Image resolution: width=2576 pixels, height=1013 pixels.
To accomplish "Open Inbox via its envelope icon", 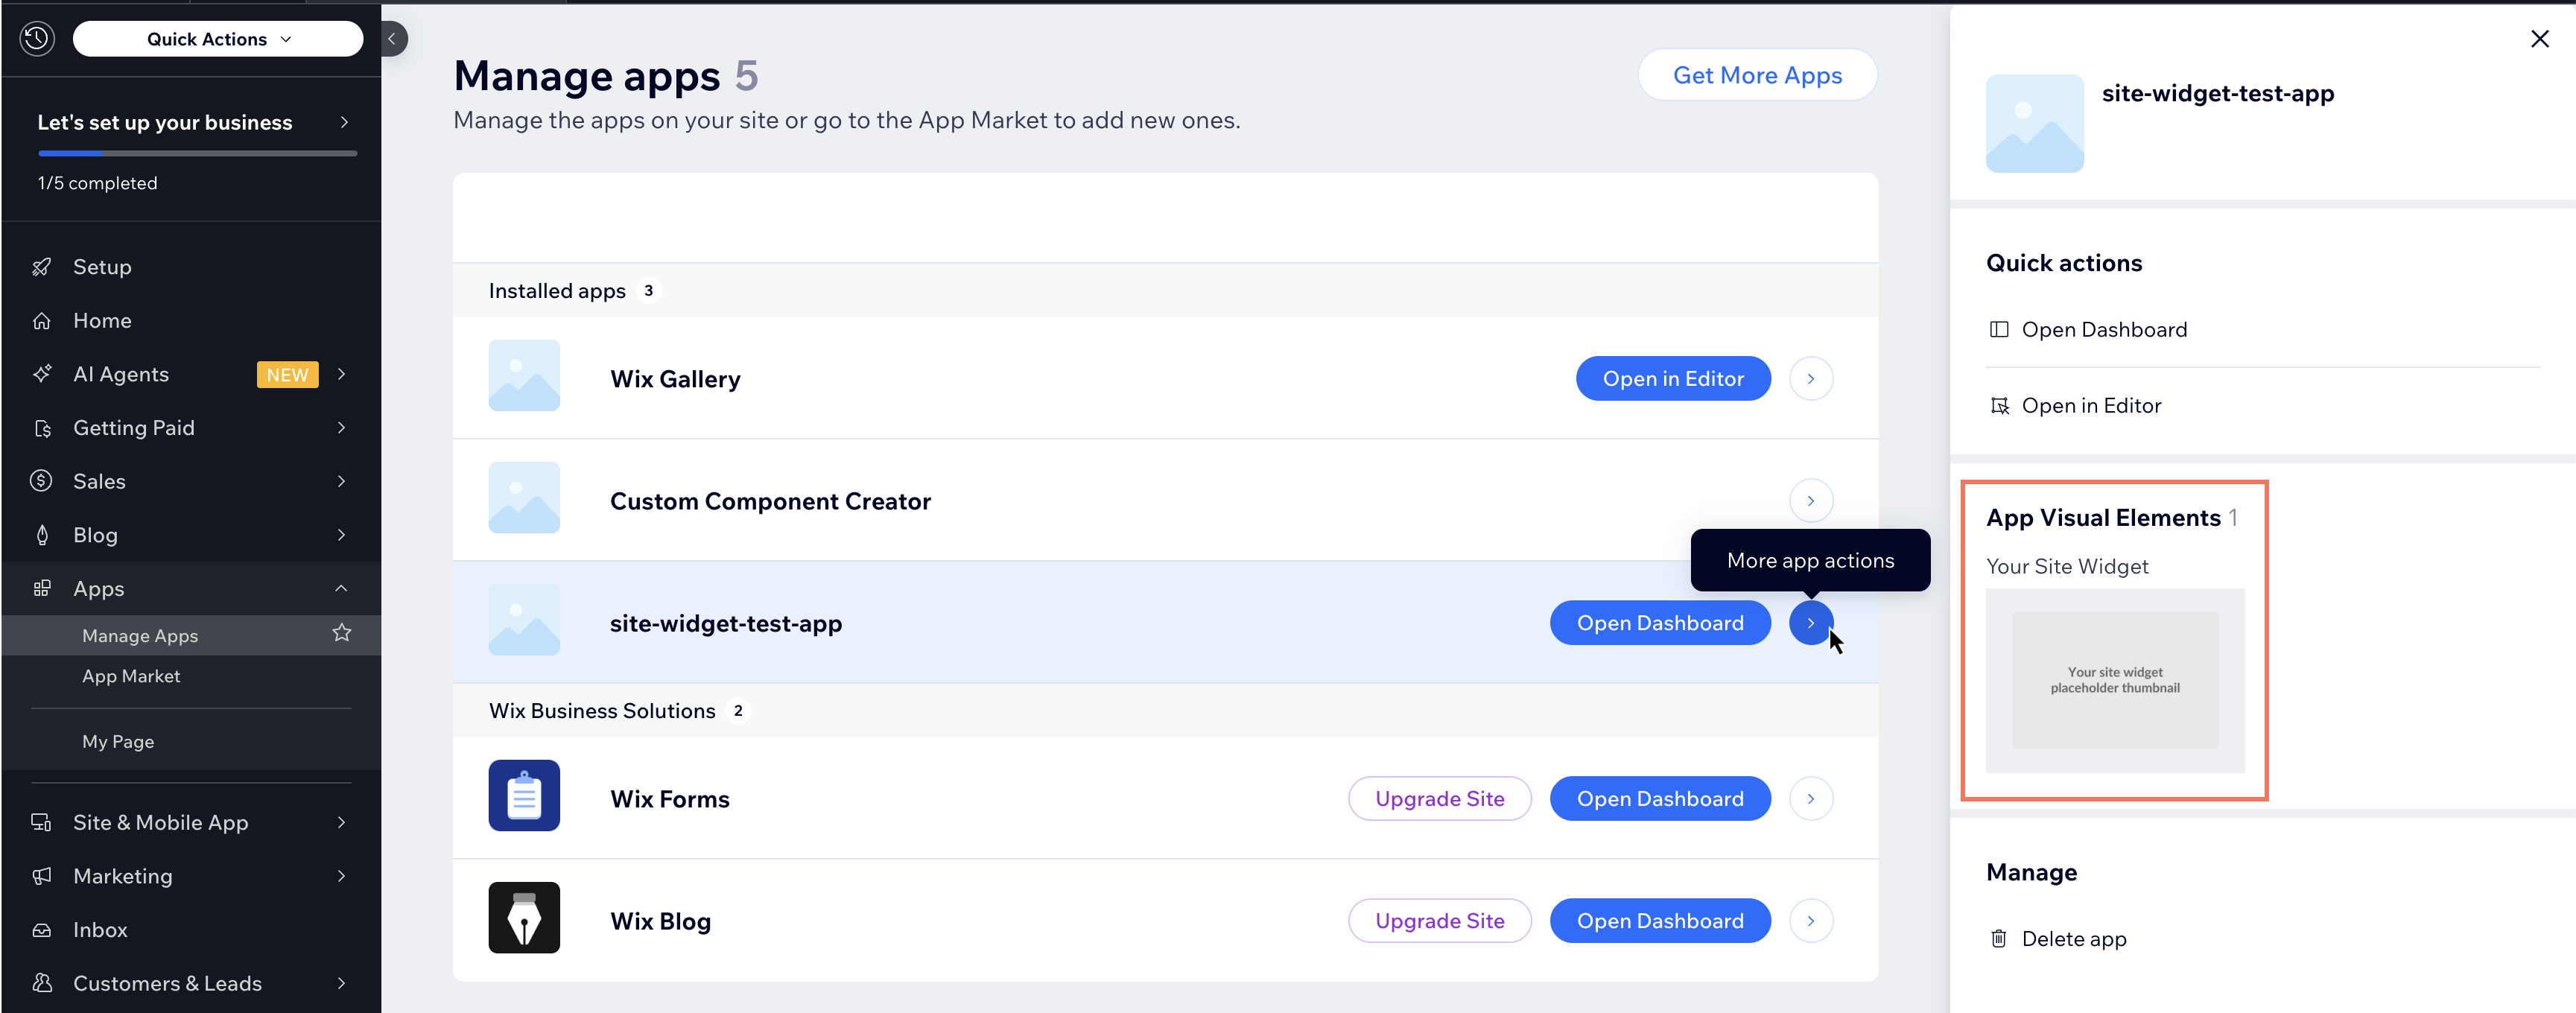I will tap(41, 929).
